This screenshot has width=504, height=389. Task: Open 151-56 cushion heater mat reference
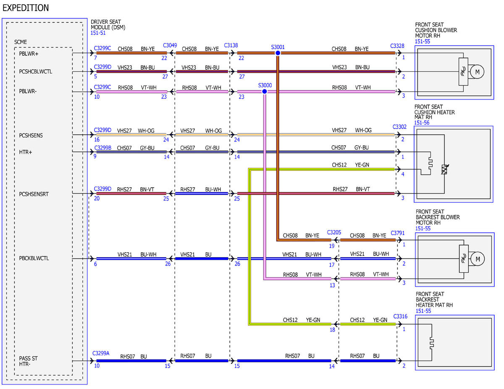[422, 123]
